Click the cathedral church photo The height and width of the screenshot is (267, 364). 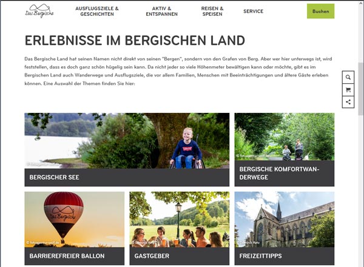click(x=285, y=220)
